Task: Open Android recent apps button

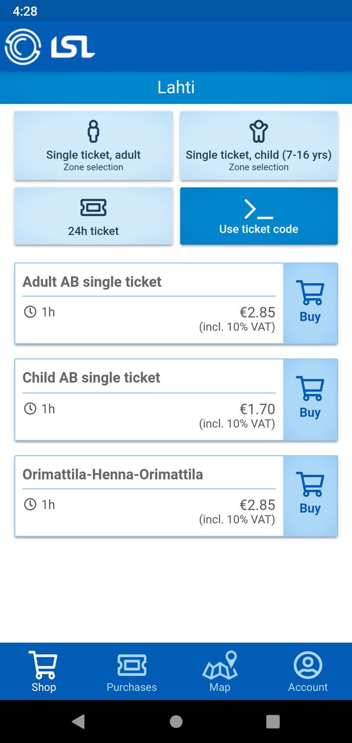Action: tap(272, 722)
